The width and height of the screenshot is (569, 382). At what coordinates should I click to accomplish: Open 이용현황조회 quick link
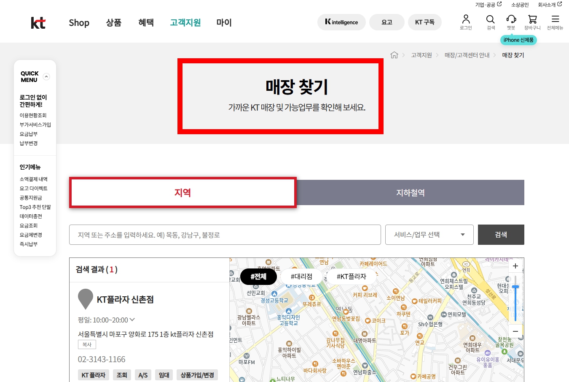[33, 115]
